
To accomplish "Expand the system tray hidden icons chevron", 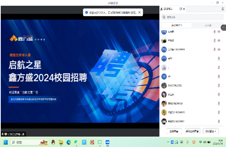I will coord(168,142).
